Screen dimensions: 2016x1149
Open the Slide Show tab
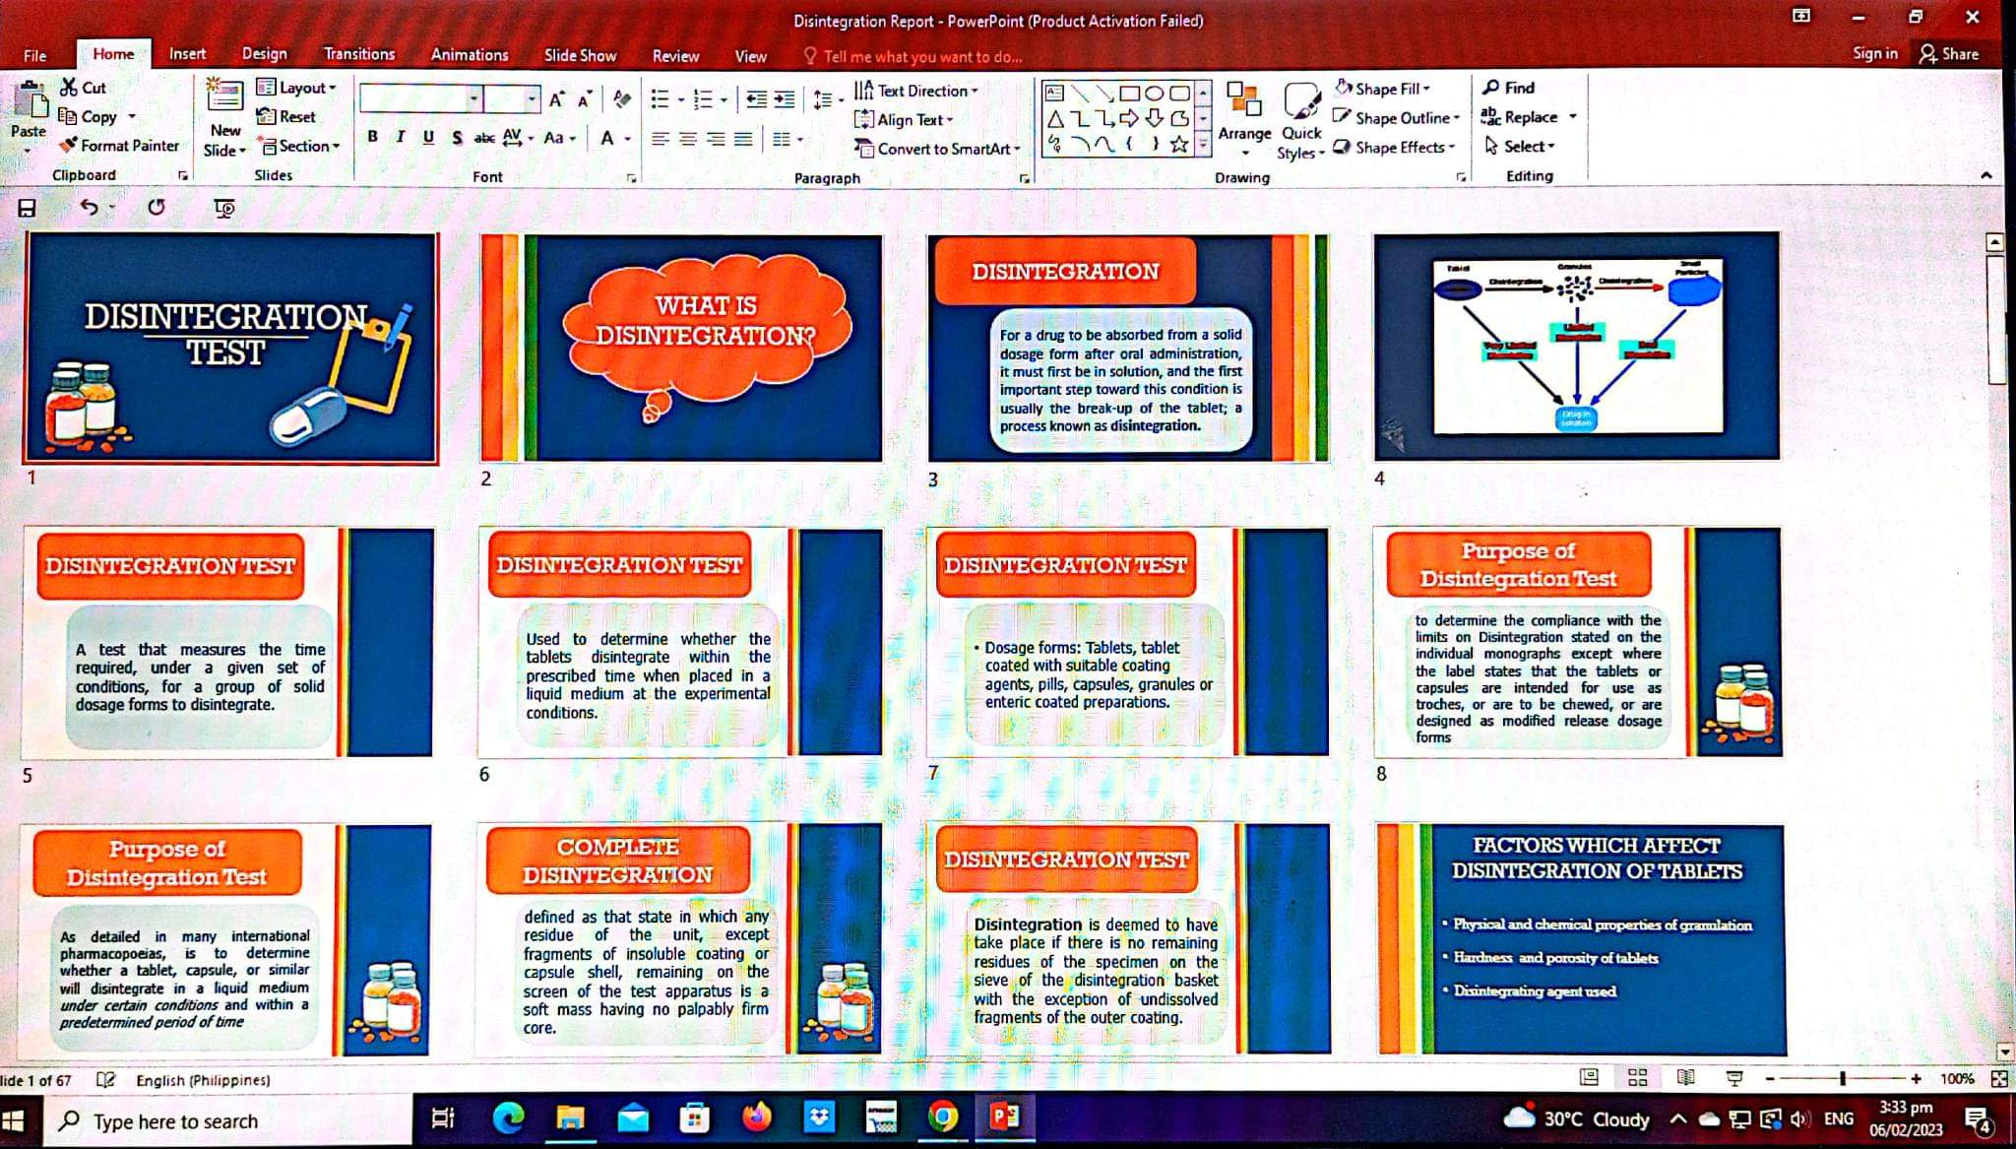click(580, 55)
